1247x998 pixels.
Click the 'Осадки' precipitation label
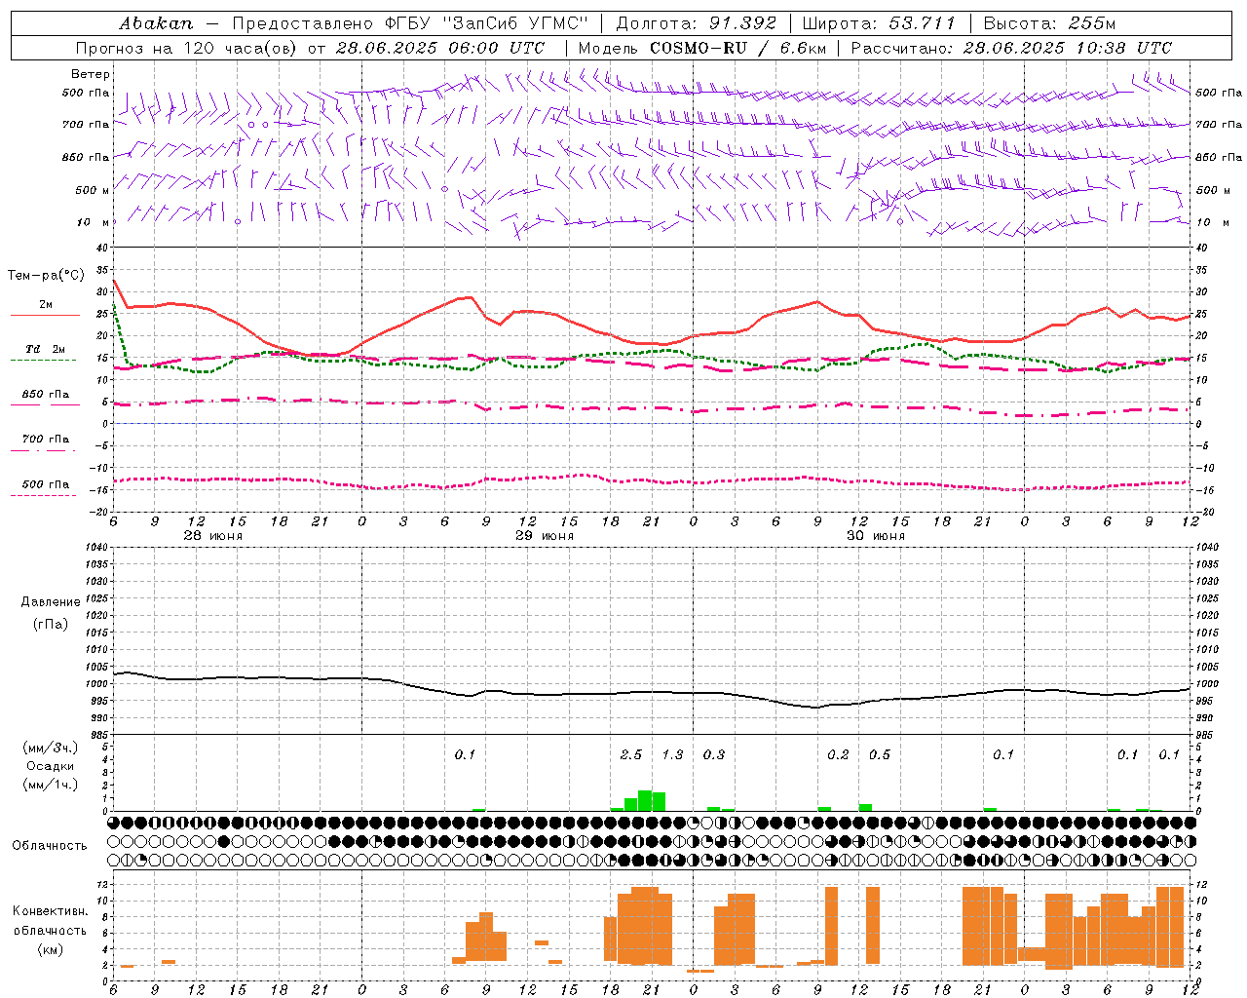click(x=51, y=766)
